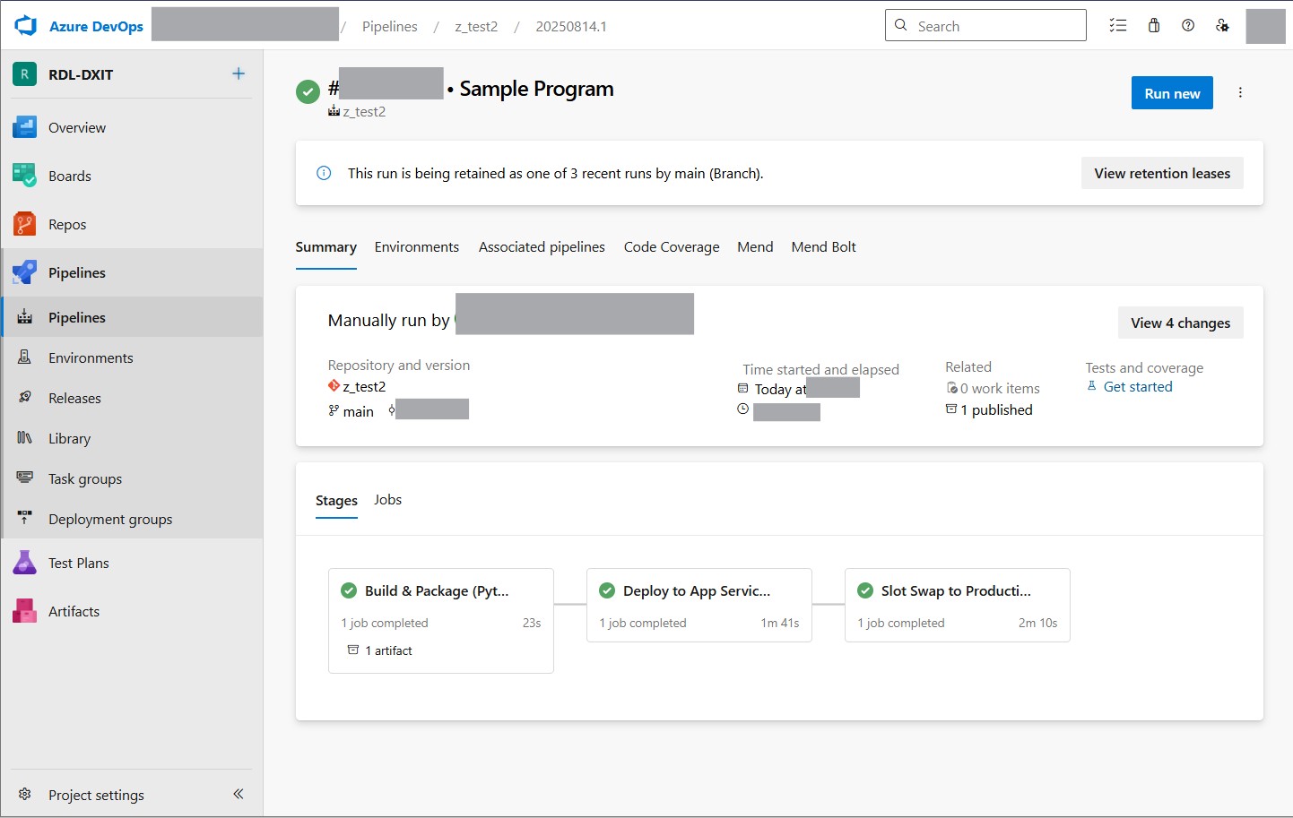Screen dimensions: 1293x818
Task: Open the More actions vertical ellipsis
Action: (x=1240, y=92)
